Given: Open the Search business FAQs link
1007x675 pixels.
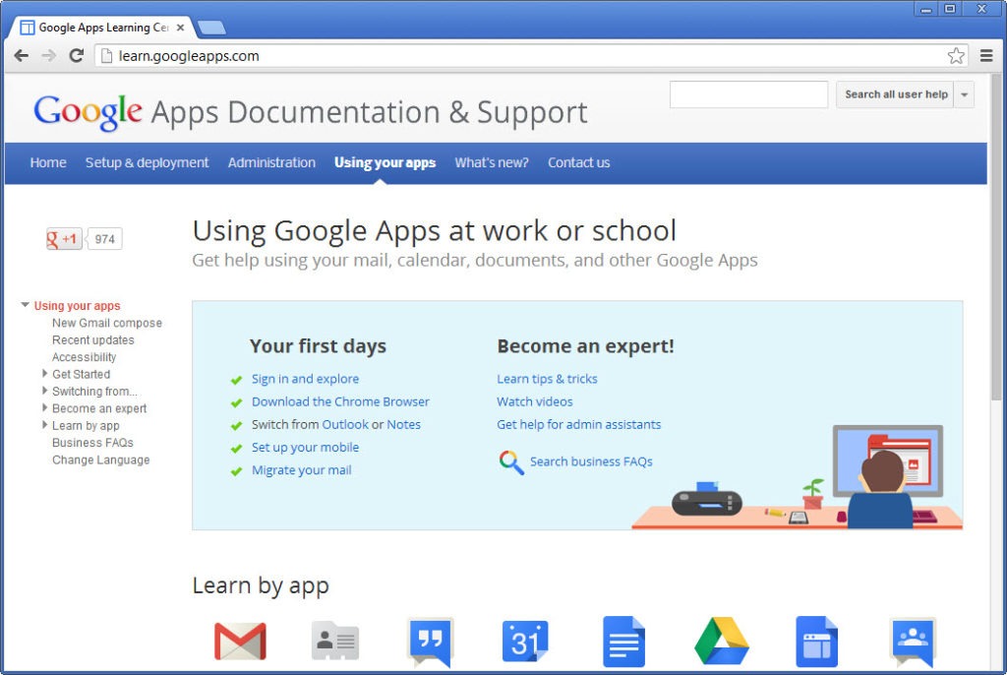Looking at the screenshot, I should [591, 462].
